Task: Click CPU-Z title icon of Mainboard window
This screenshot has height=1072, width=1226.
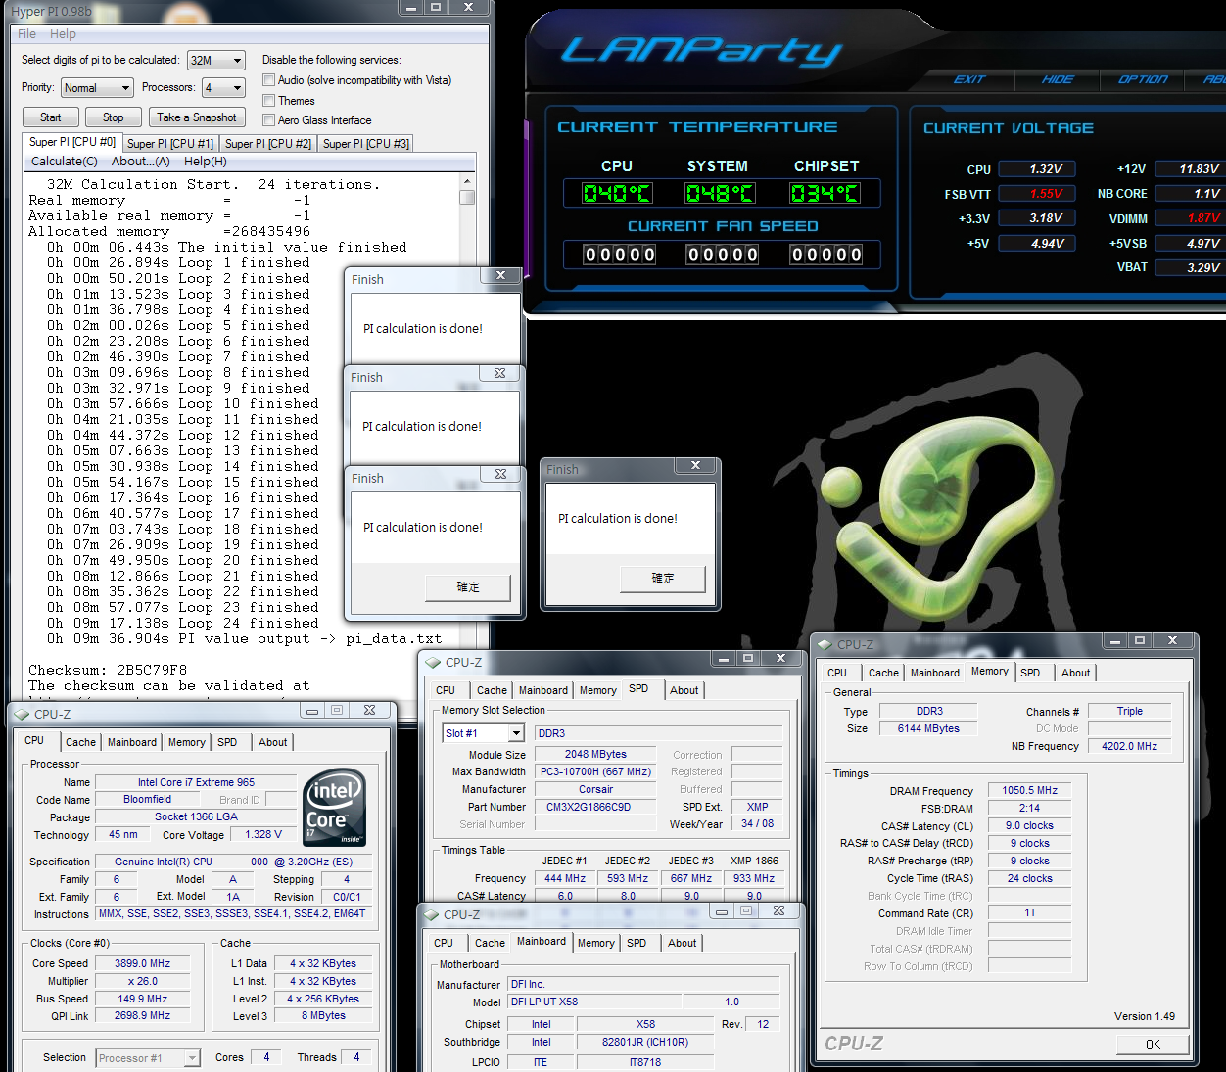Action: [x=431, y=914]
